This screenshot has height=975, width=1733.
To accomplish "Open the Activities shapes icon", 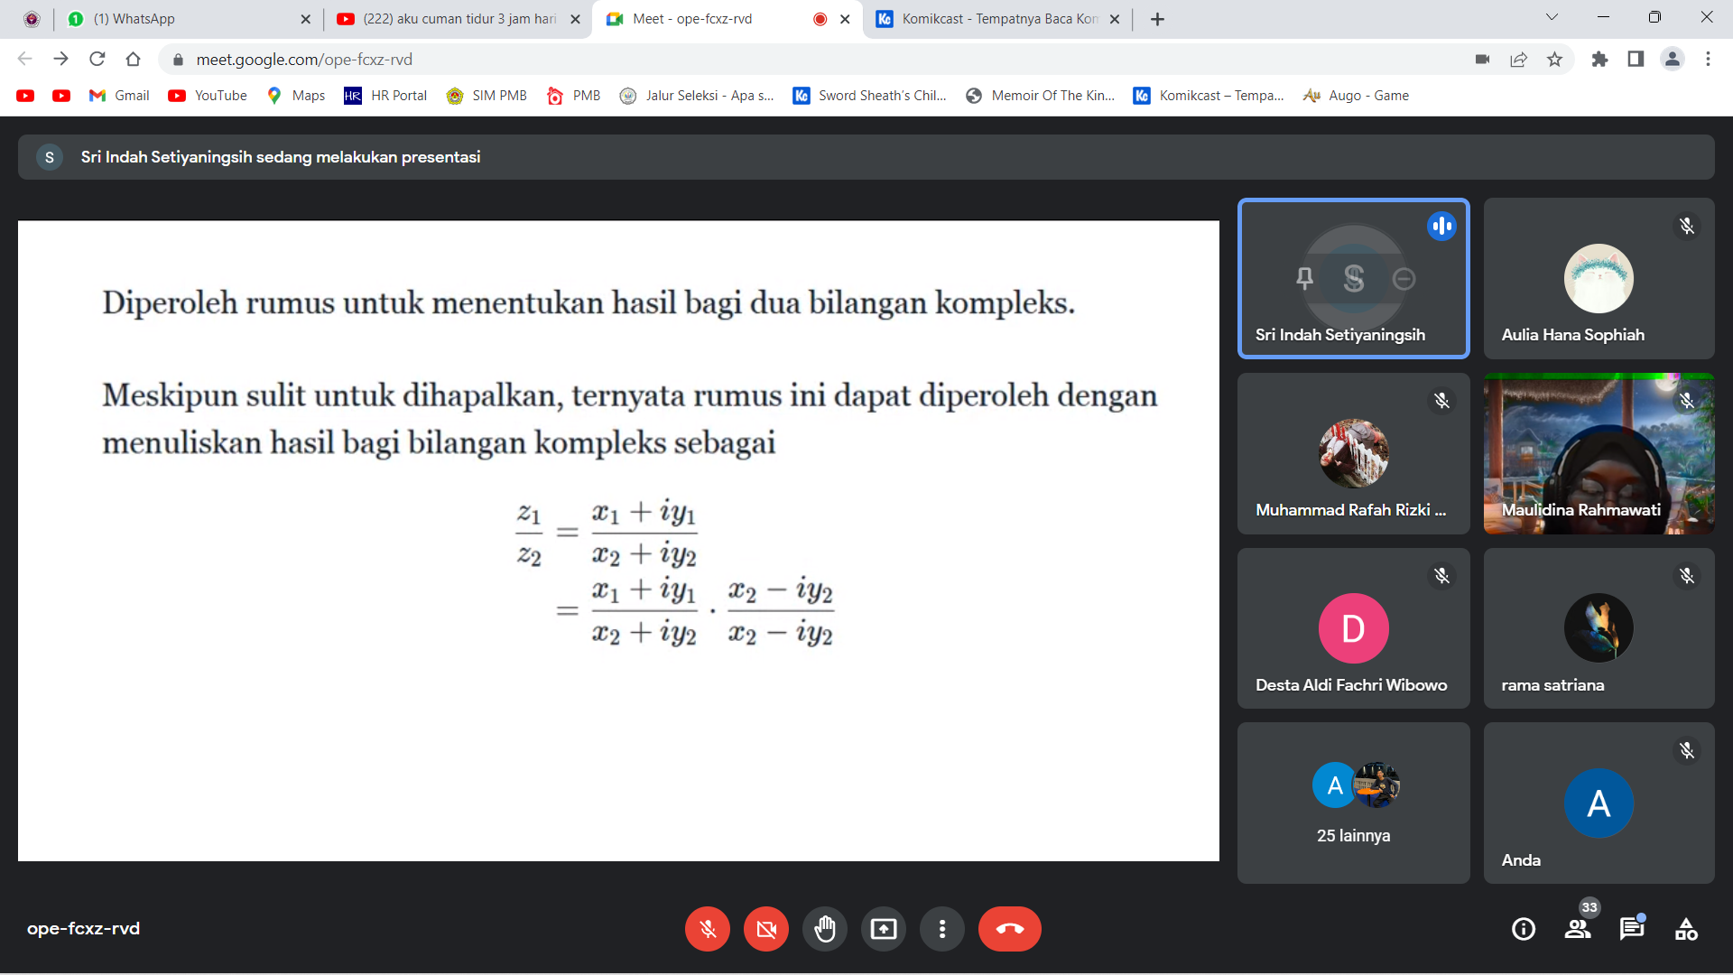I will pos(1685,929).
